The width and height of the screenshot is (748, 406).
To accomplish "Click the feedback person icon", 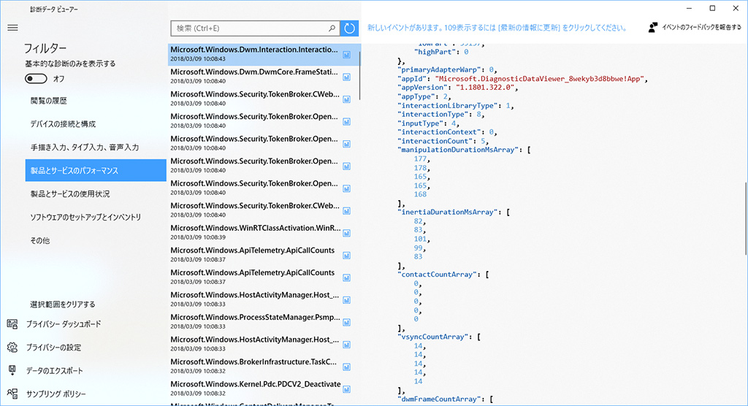I will [652, 28].
